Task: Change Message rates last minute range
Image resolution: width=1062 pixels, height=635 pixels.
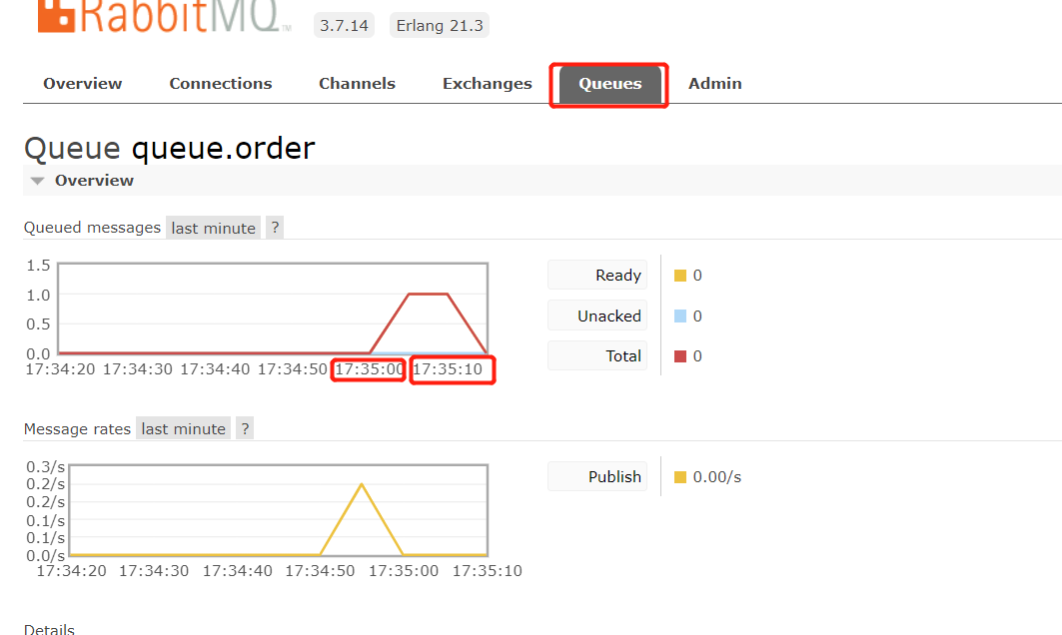Action: (x=184, y=428)
